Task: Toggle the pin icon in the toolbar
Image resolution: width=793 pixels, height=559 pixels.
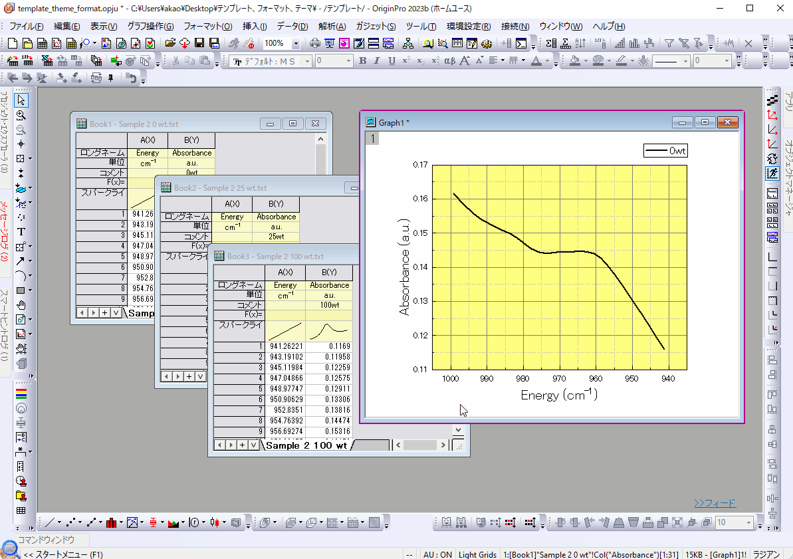Action: 111,78
